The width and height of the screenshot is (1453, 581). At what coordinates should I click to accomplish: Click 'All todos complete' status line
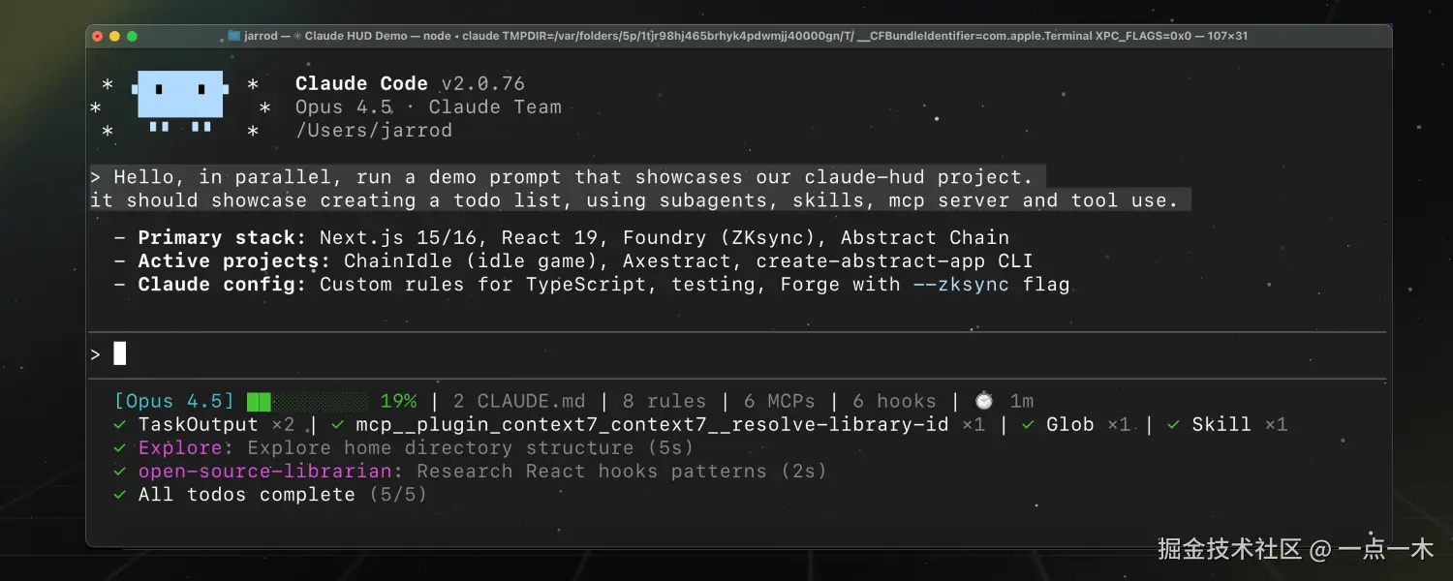click(x=247, y=495)
